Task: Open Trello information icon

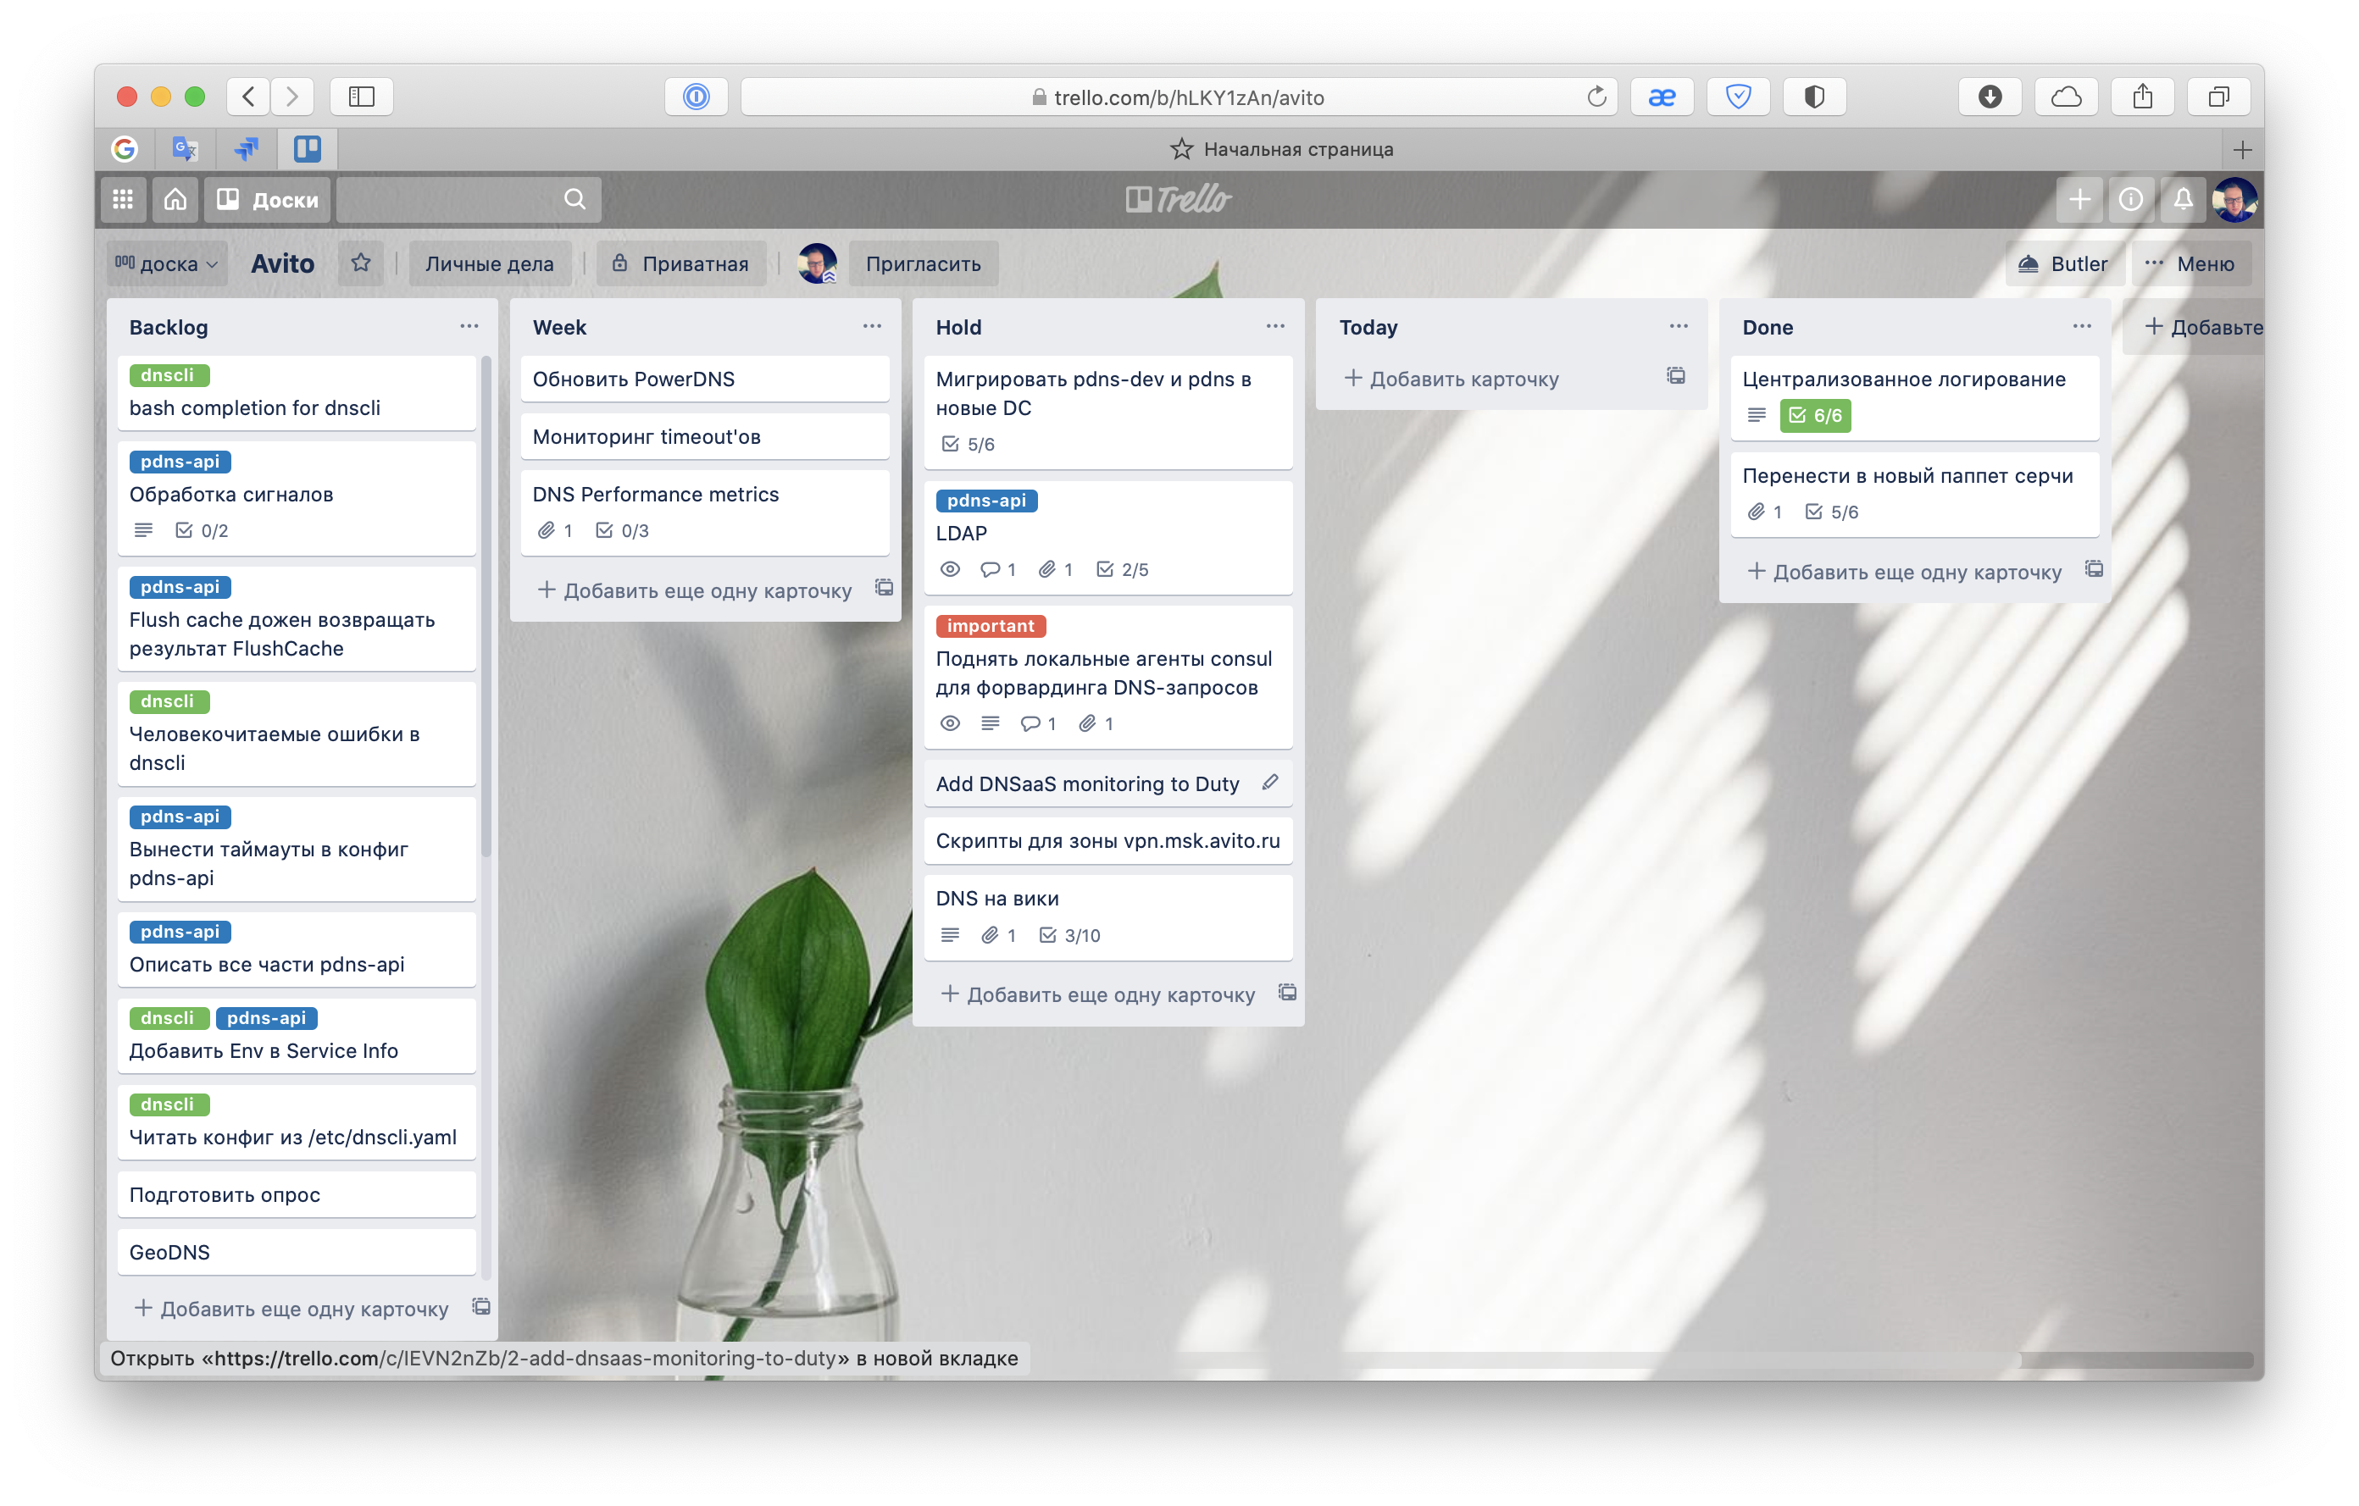Action: [2131, 200]
